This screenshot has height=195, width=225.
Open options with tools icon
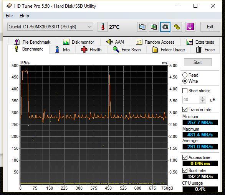point(177,27)
